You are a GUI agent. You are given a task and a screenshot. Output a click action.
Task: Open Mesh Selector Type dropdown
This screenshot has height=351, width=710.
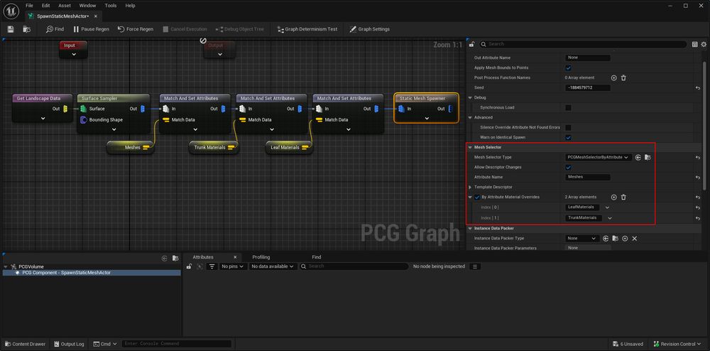[x=598, y=158]
